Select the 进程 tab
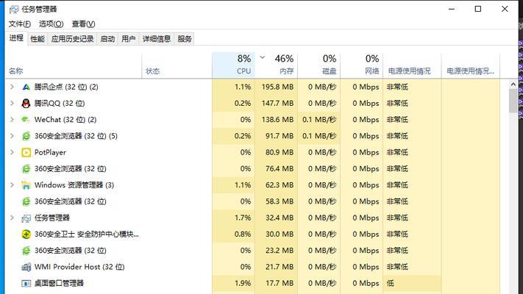Viewport: 523px width, 294px height. 16,38
